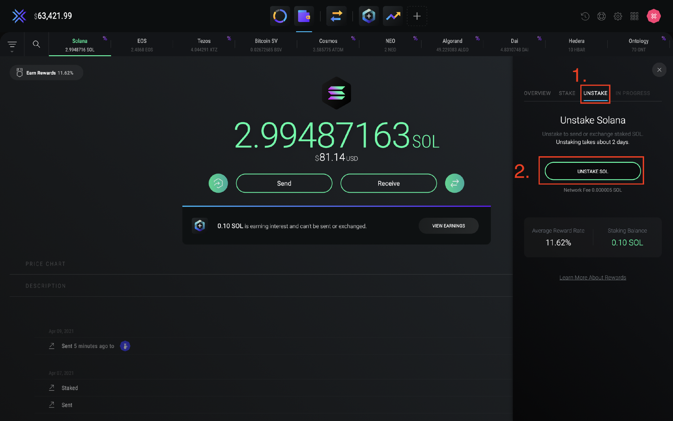Click the pink profile avatar icon
The height and width of the screenshot is (421, 673).
click(x=654, y=16)
